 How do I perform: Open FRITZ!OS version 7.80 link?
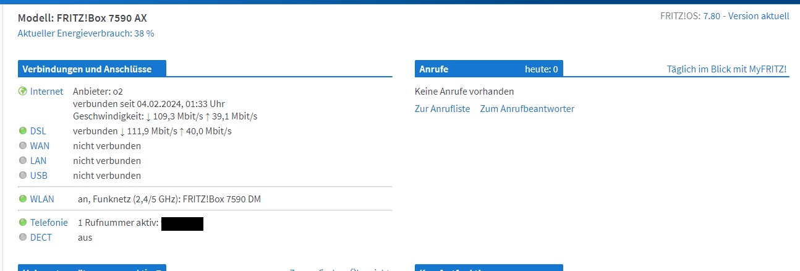pyautogui.click(x=712, y=16)
